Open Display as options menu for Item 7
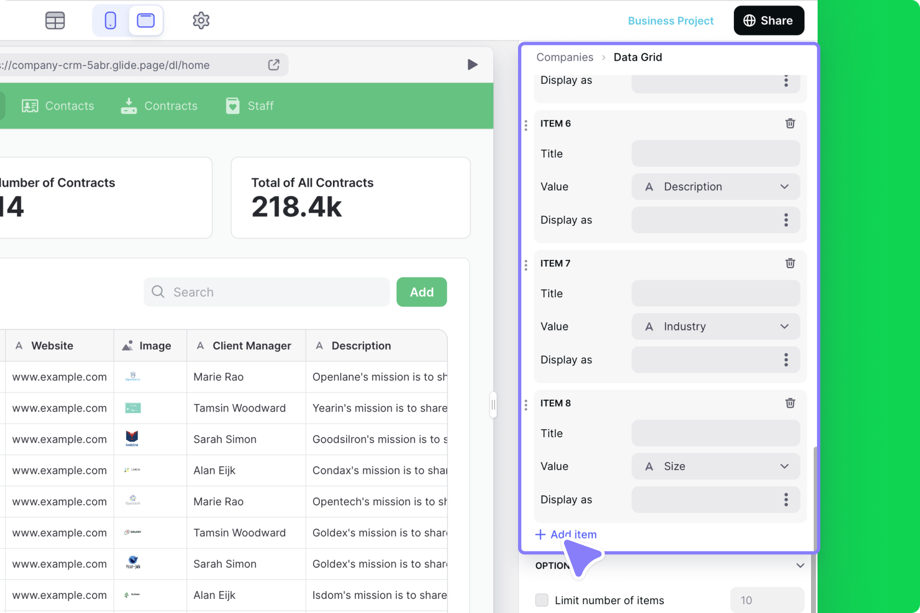Image resolution: width=920 pixels, height=613 pixels. tap(786, 360)
